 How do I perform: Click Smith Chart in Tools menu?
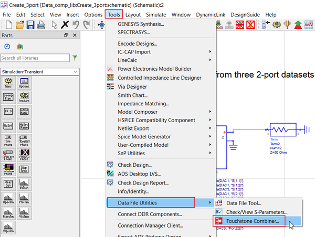(x=132, y=95)
